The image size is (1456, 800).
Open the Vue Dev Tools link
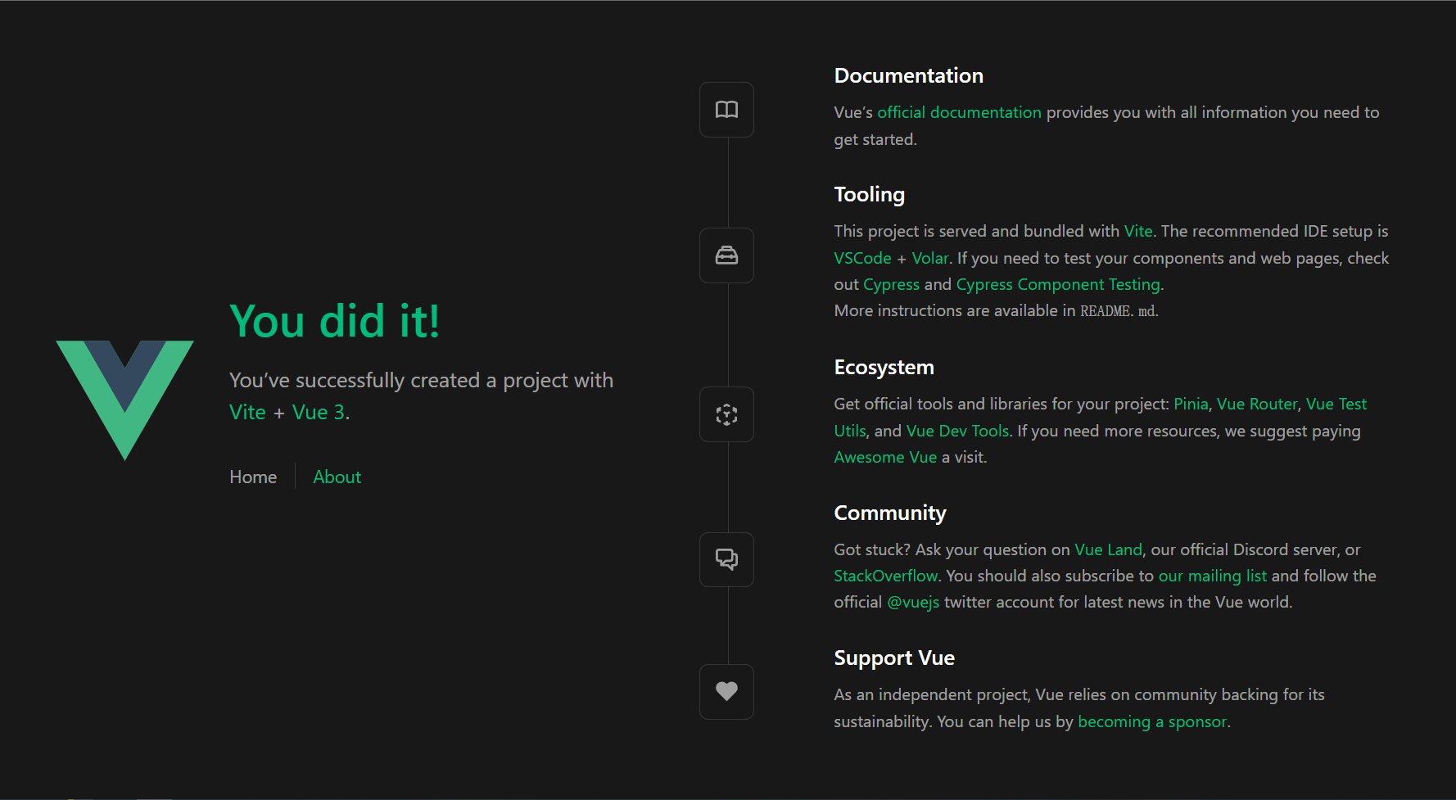957,431
